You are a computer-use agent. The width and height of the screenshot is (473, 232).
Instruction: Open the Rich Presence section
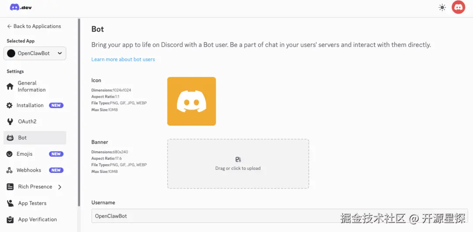pyautogui.click(x=35, y=187)
